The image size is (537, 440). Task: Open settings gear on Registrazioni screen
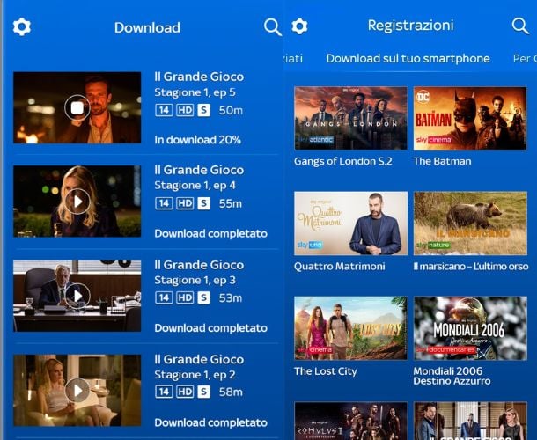point(299,26)
